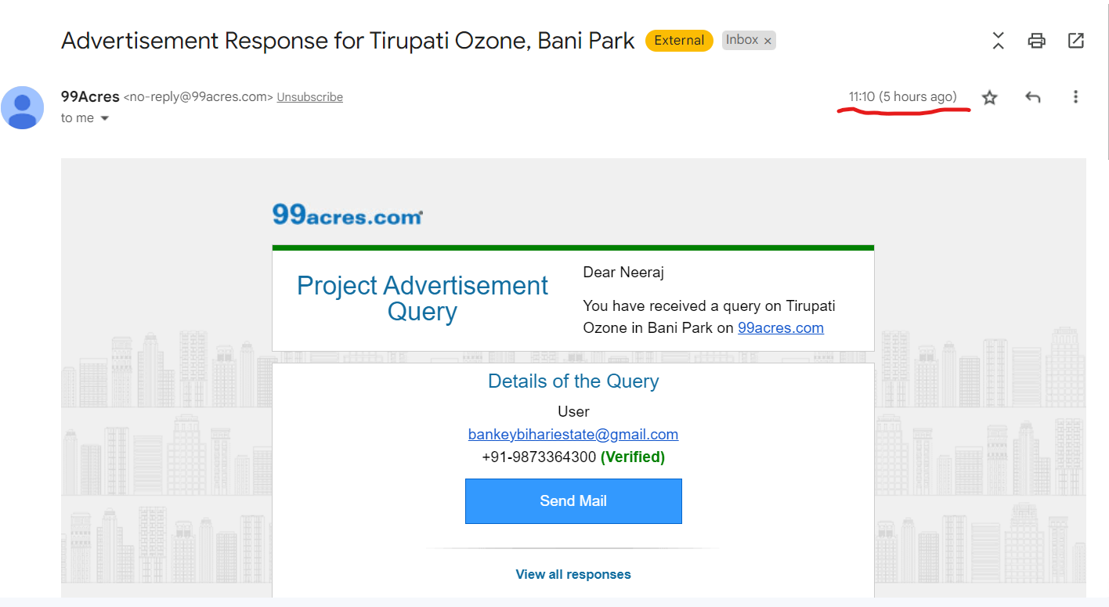
Task: Open the View all responses link
Action: coord(573,574)
